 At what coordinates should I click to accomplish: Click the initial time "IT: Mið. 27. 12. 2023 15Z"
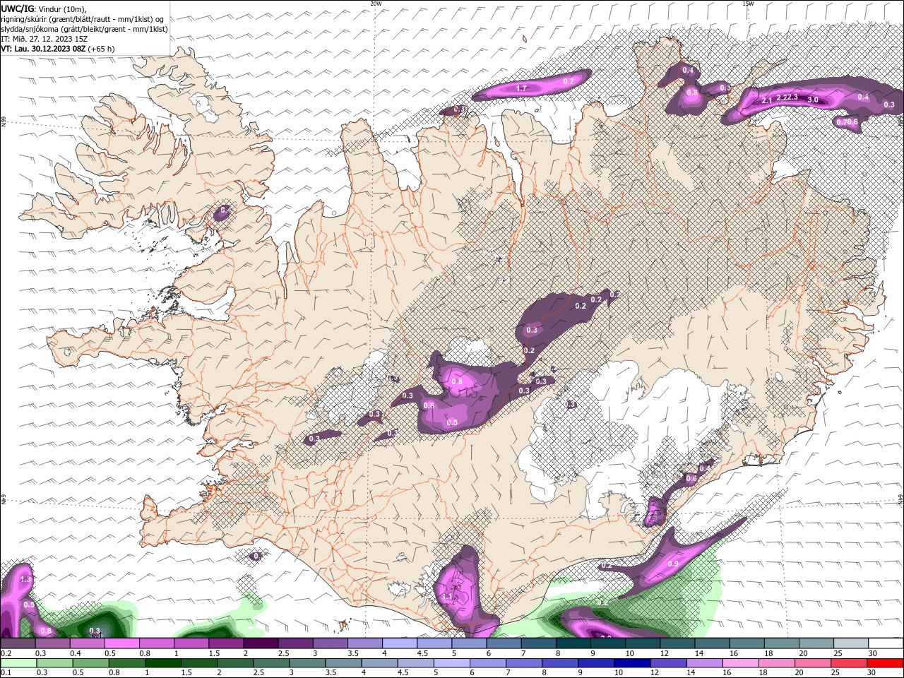click(44, 39)
